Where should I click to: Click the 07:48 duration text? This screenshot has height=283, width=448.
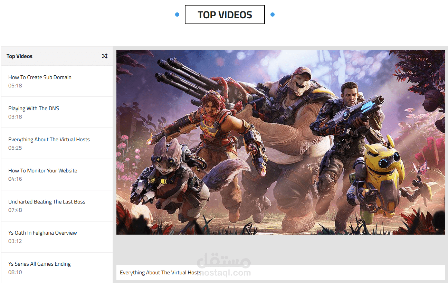[x=15, y=210]
